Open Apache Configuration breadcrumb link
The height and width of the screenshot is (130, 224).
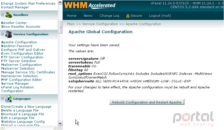pyautogui.click(x=143, y=24)
